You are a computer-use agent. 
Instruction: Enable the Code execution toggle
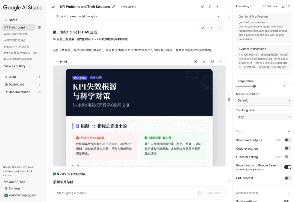pos(288,148)
